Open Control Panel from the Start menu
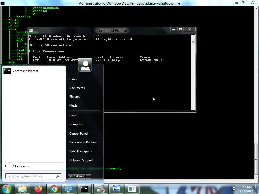259x194 pixels. (78, 134)
